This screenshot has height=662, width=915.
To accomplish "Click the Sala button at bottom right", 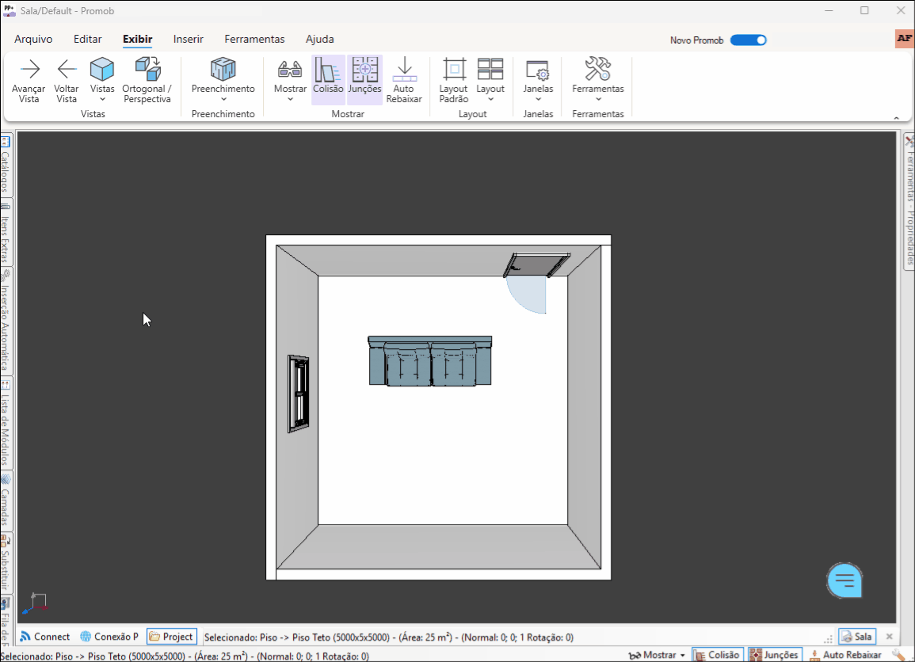I will coord(856,636).
